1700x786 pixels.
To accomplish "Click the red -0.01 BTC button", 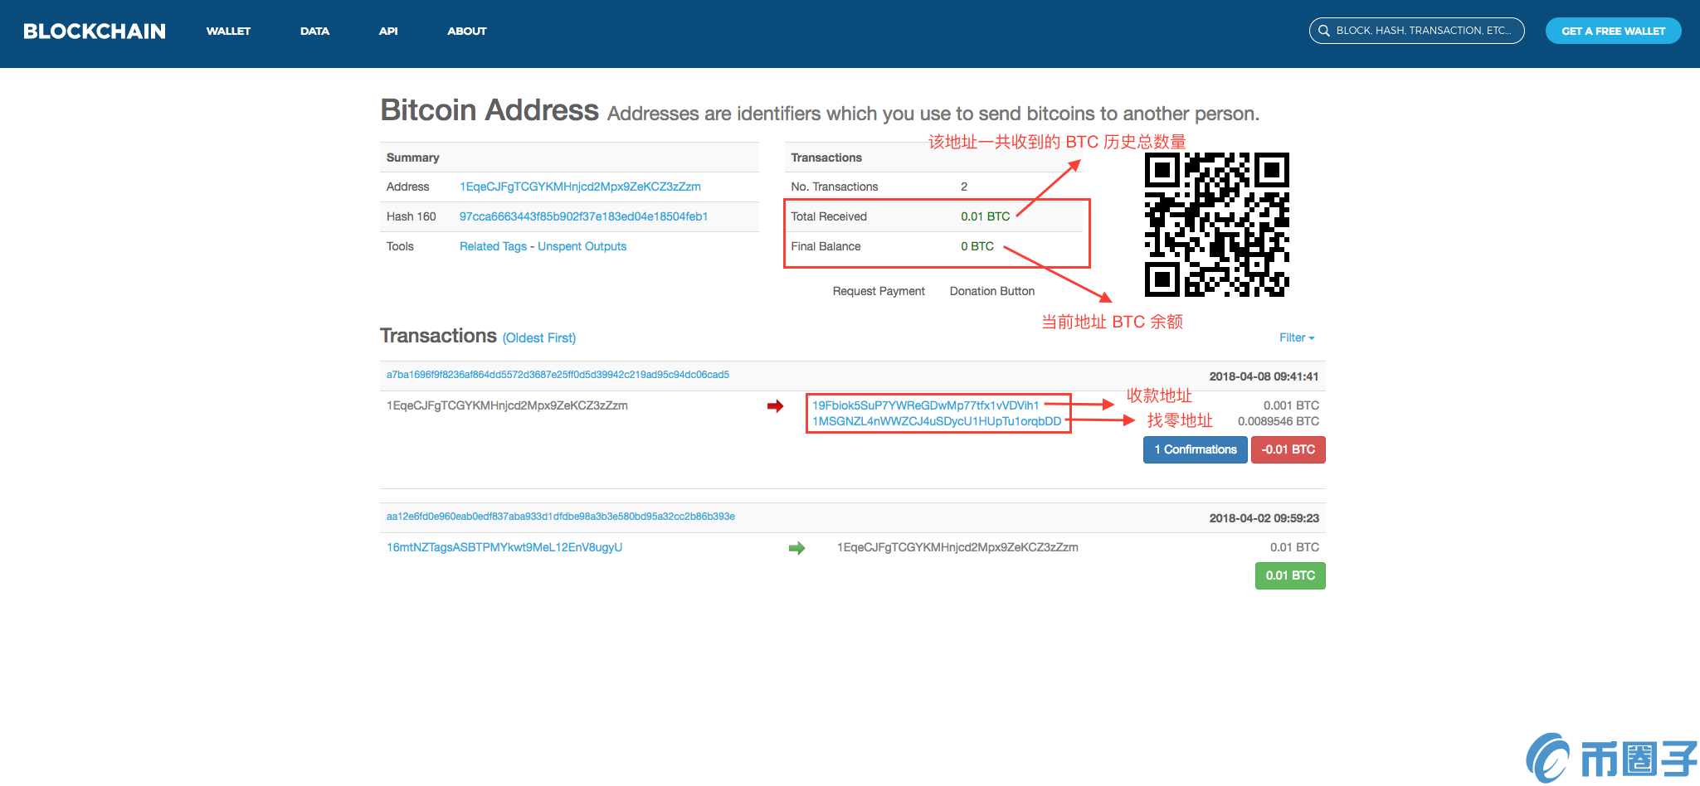I will click(1288, 449).
